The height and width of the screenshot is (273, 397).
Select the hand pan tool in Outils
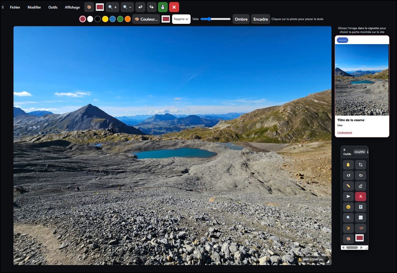click(348, 165)
